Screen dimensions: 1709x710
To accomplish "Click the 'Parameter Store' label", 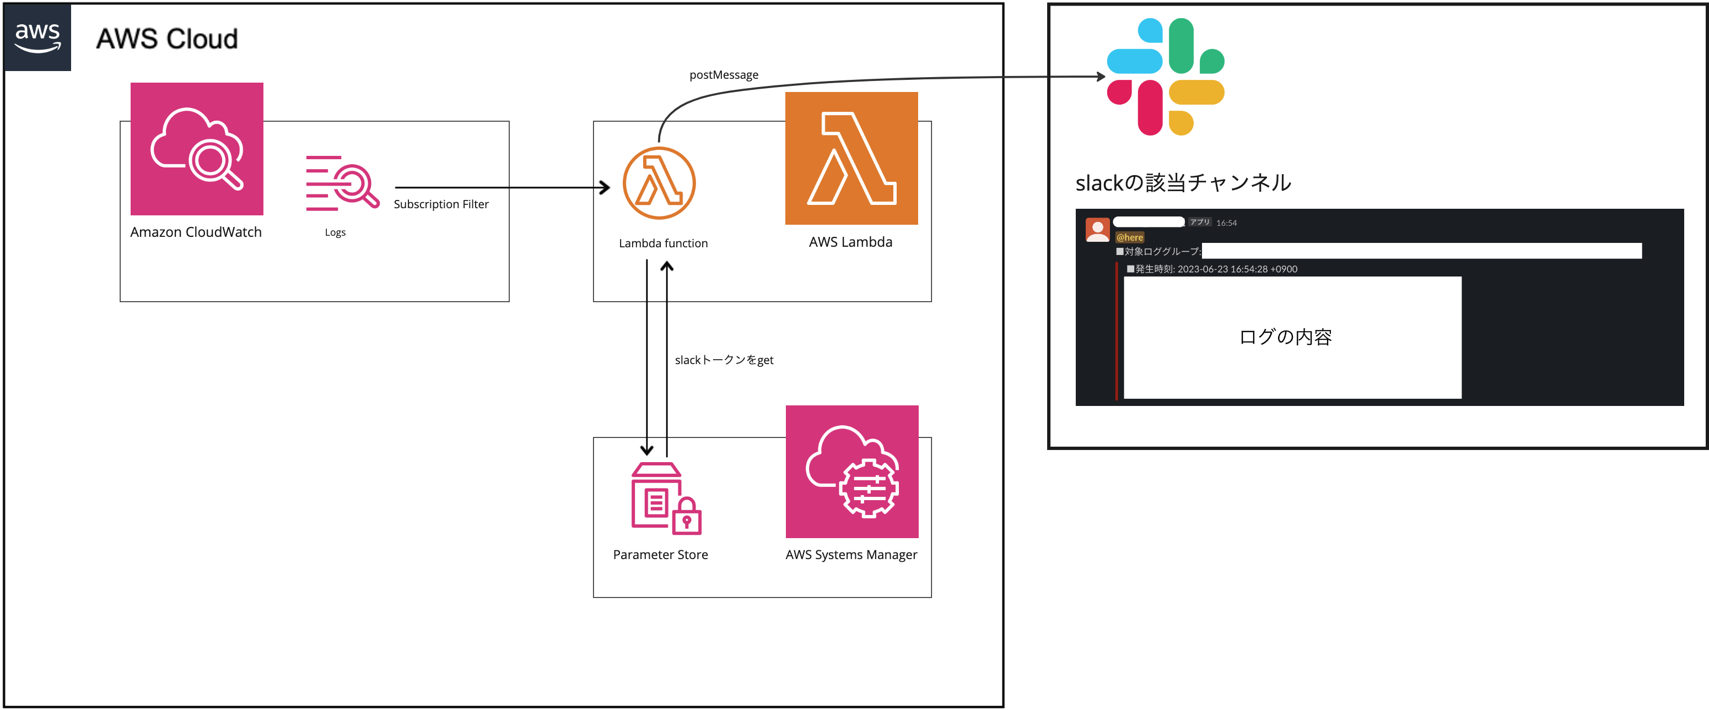I will pyautogui.click(x=660, y=554).
